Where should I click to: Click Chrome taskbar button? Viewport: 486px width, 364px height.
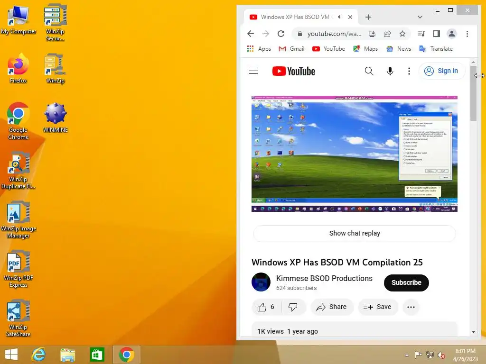(x=126, y=355)
